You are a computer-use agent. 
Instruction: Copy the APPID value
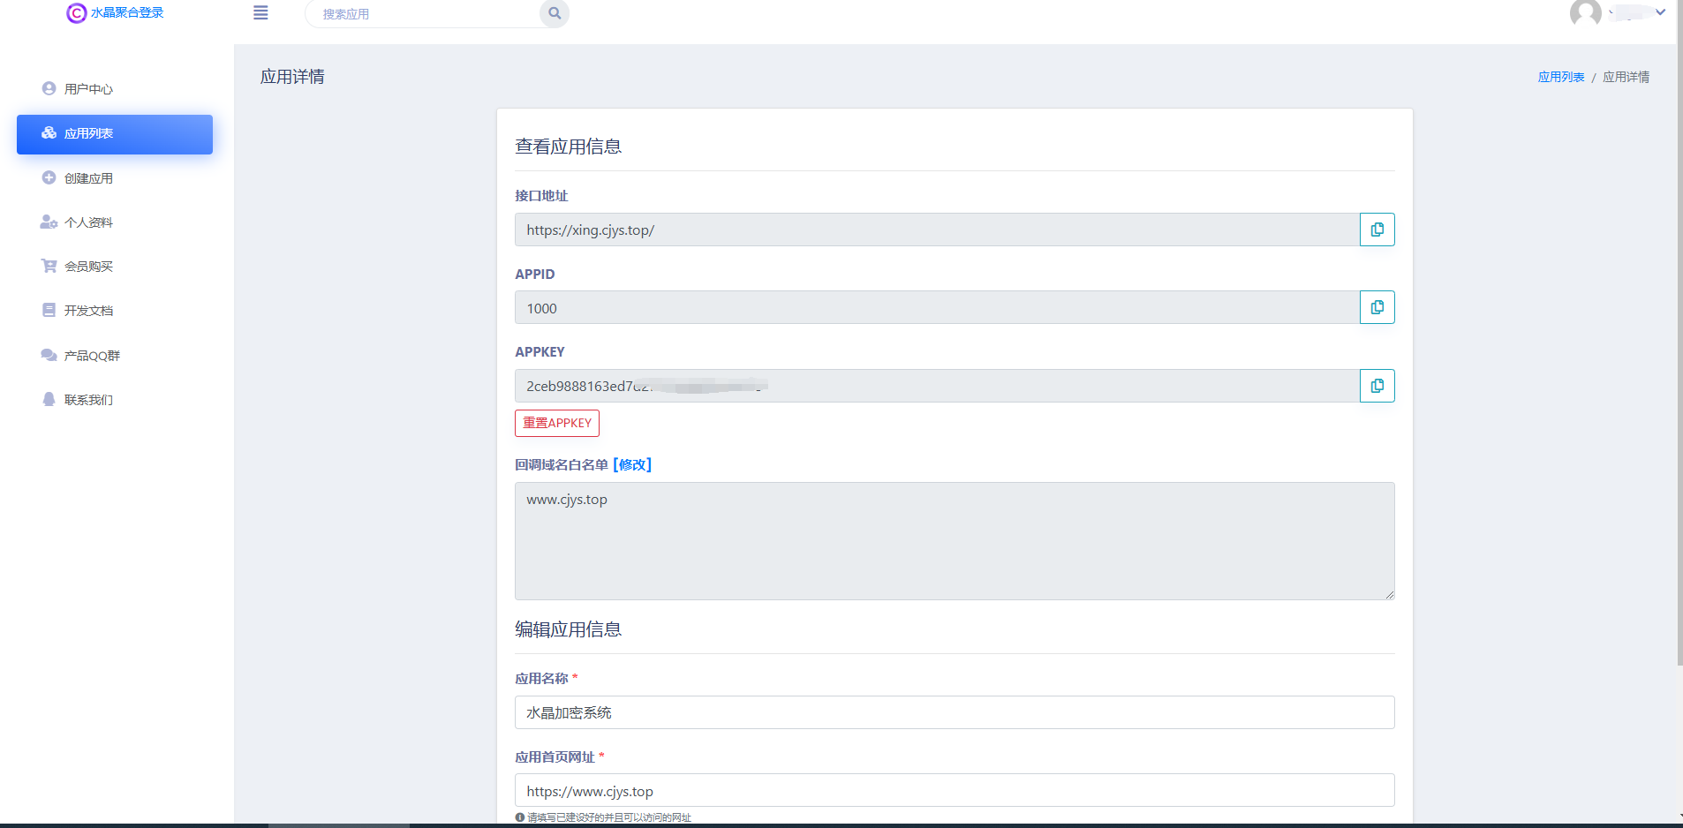[x=1377, y=307]
